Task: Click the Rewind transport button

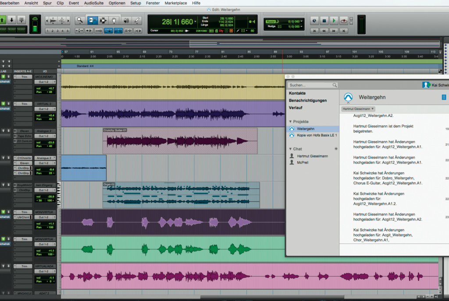Action: coord(324,31)
